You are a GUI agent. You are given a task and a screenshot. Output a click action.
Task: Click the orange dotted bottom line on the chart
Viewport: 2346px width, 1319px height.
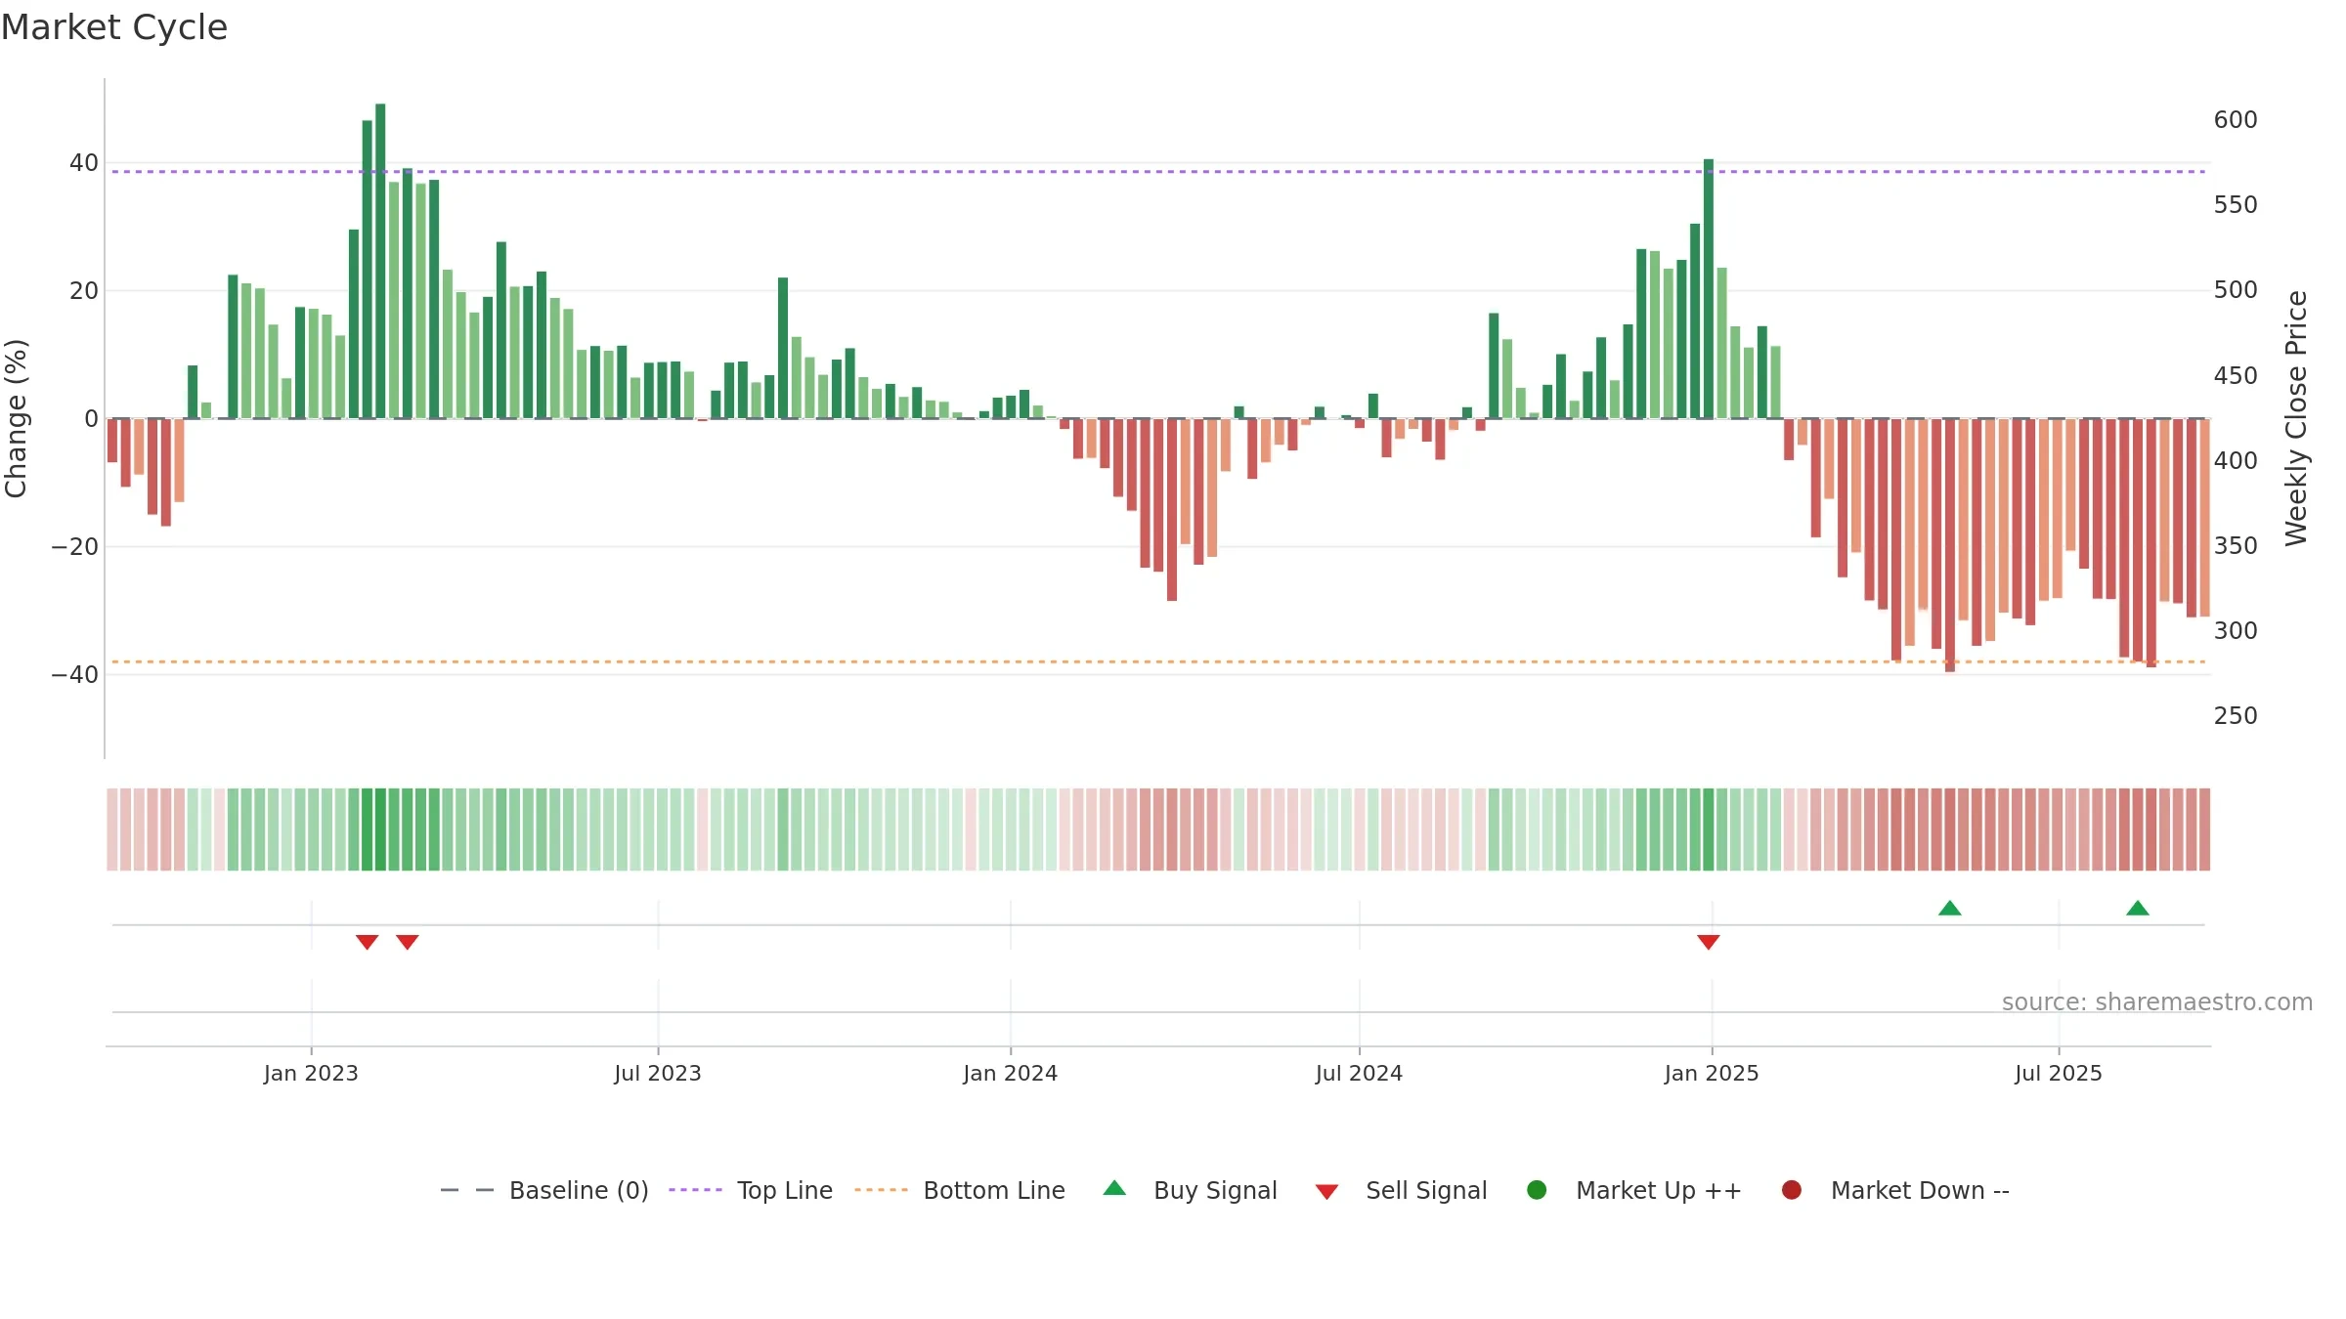pos(1158,662)
